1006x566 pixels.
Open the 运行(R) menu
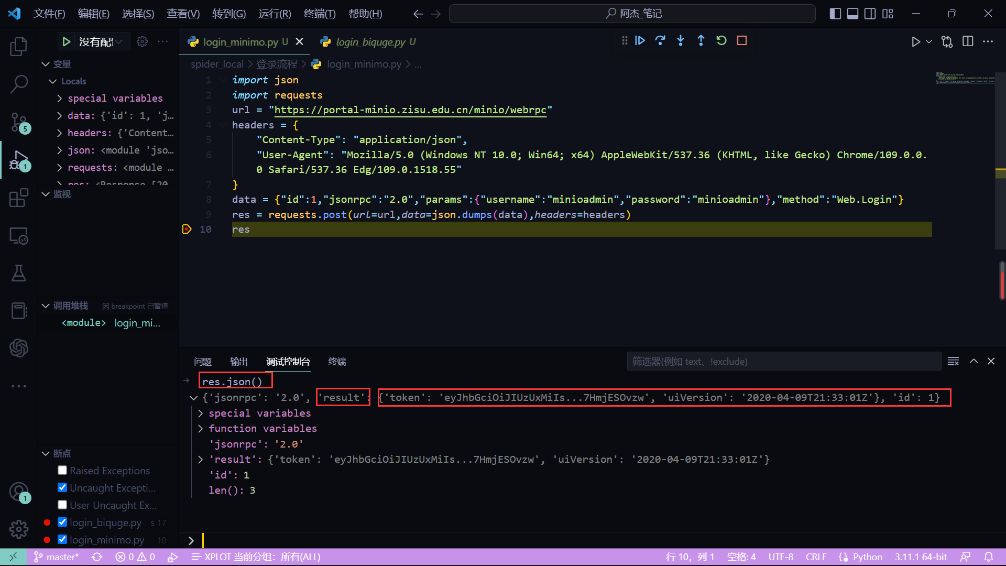click(x=275, y=14)
